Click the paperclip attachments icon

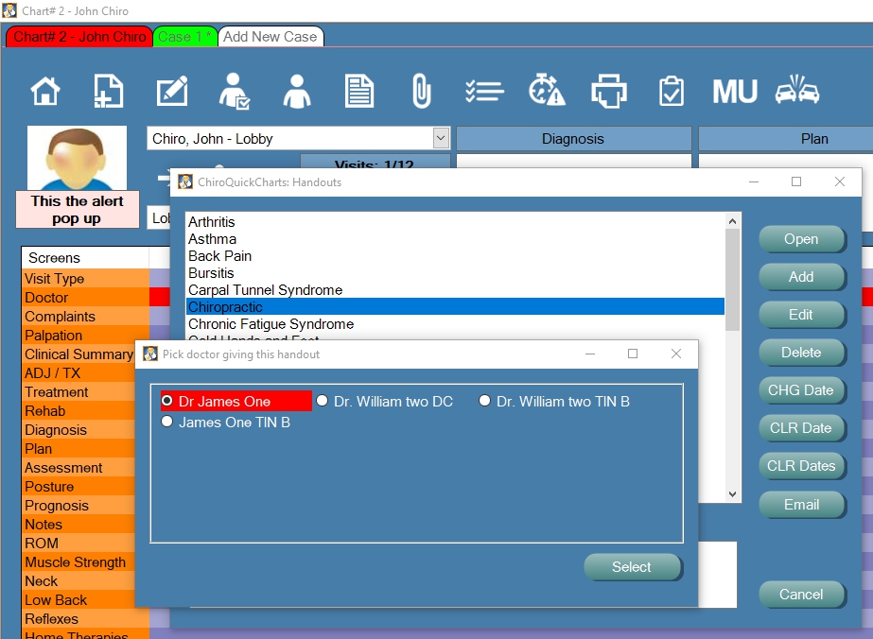pyautogui.click(x=421, y=92)
